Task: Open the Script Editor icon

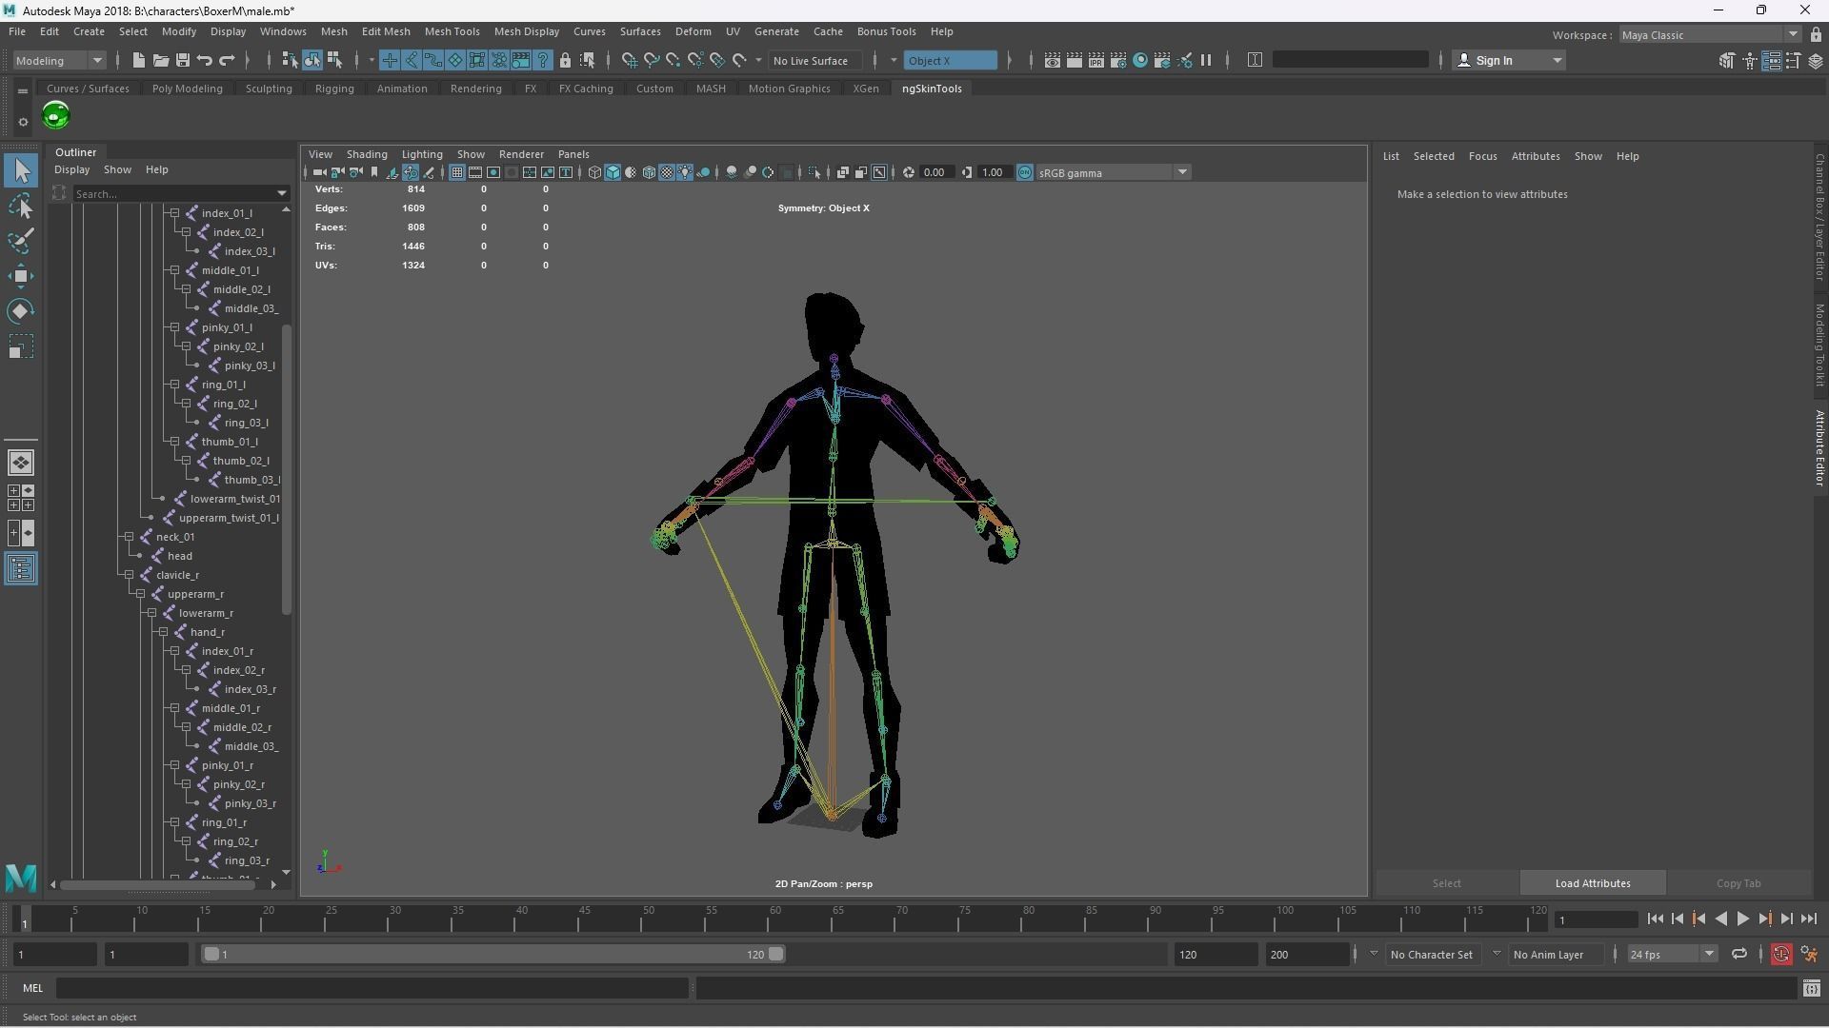Action: (1811, 989)
